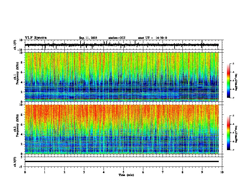Click the time axis tick label "1"
Screen dimensions: 250x193
pos(45,172)
